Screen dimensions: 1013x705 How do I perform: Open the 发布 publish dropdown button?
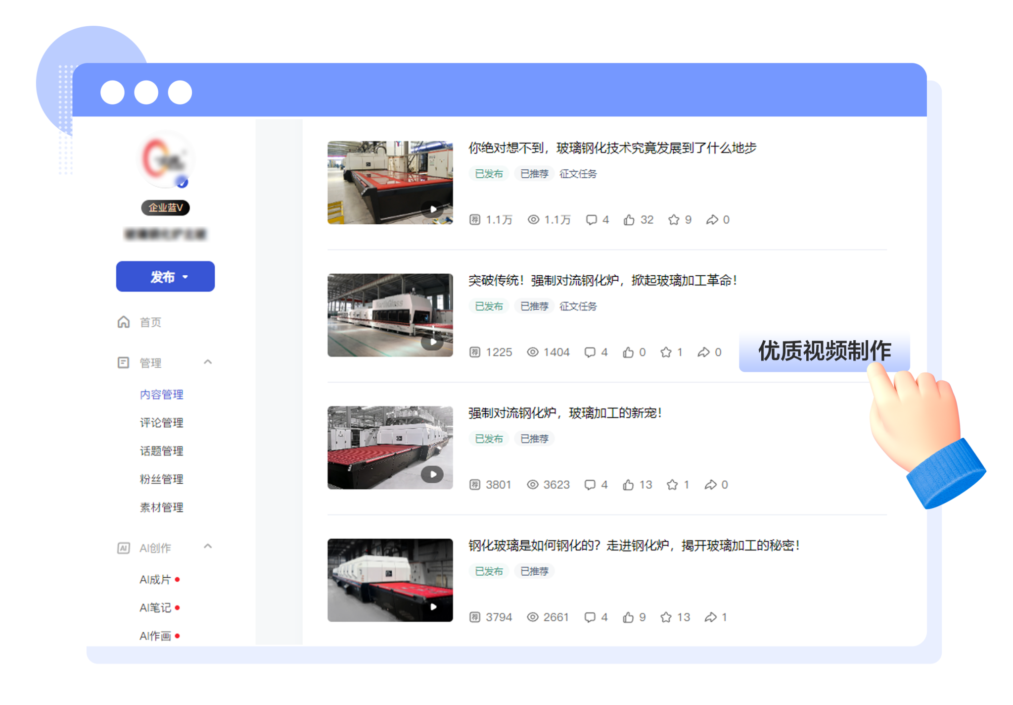pyautogui.click(x=165, y=276)
